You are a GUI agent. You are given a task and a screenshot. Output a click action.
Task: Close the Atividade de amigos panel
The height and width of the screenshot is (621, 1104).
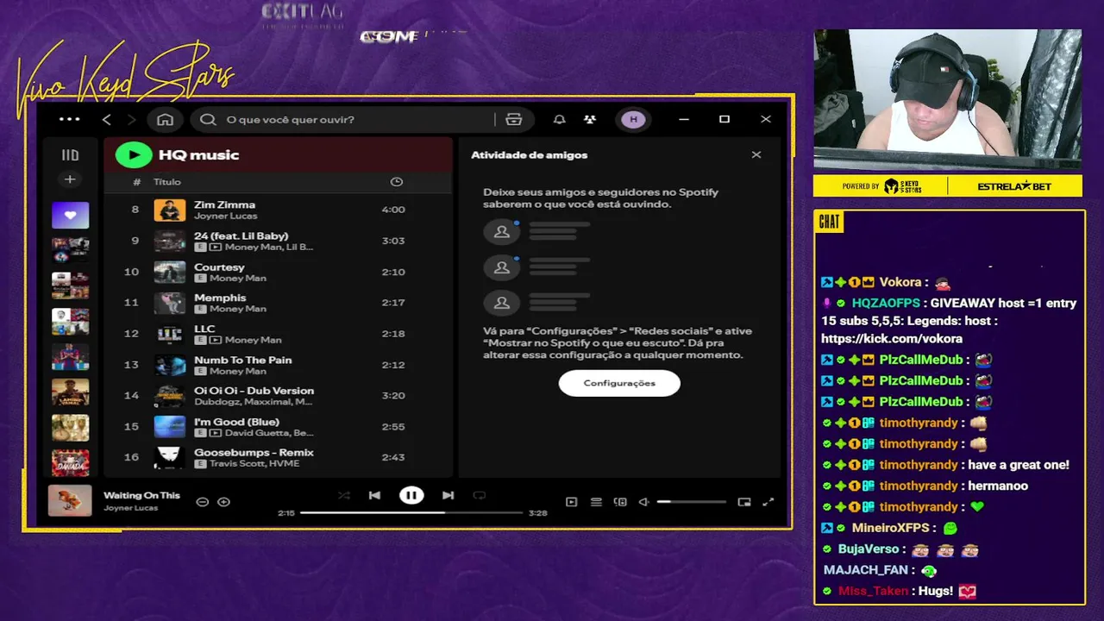756,155
